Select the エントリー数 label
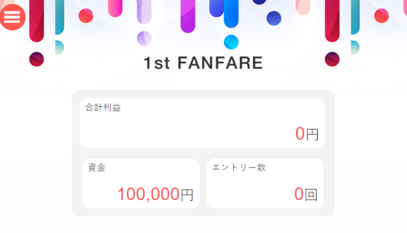Image resolution: width=407 pixels, height=233 pixels. click(x=239, y=168)
